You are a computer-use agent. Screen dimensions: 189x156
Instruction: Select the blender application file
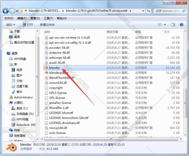coord(112,68)
